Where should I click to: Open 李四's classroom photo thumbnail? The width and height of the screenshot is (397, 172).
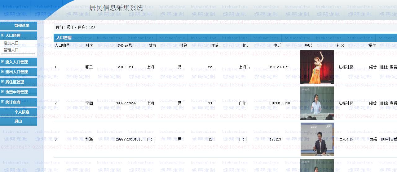(x=317, y=103)
